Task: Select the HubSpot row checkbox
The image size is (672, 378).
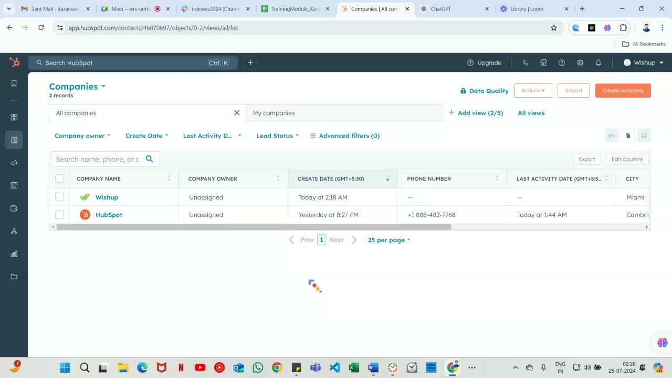Action: 60,215
